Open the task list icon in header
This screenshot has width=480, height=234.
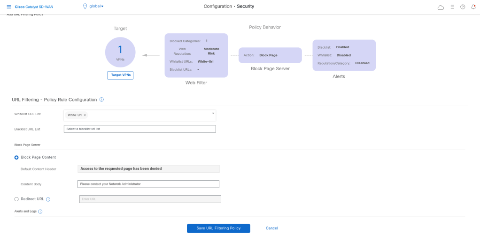click(x=452, y=7)
